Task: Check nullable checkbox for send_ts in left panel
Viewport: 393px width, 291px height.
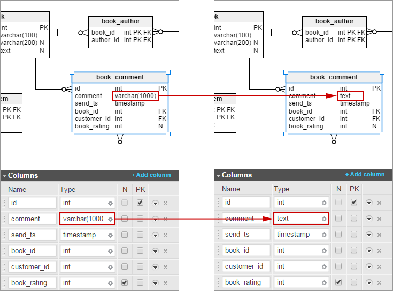Action: pos(125,235)
